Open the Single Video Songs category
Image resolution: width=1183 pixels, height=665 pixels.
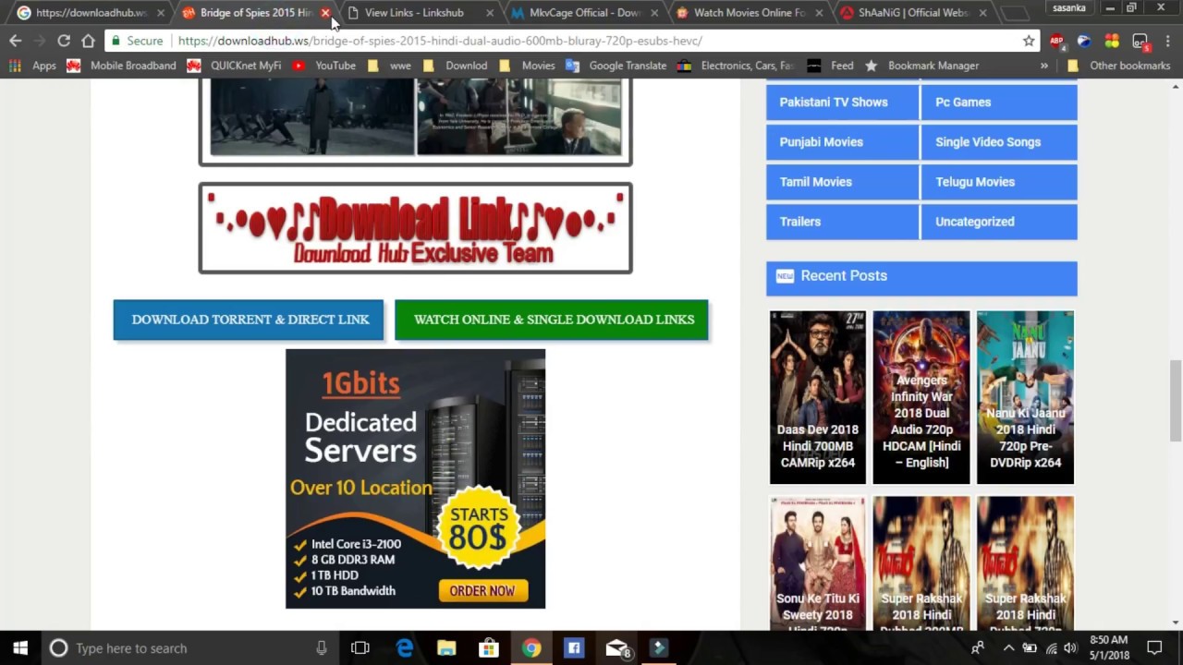999,141
